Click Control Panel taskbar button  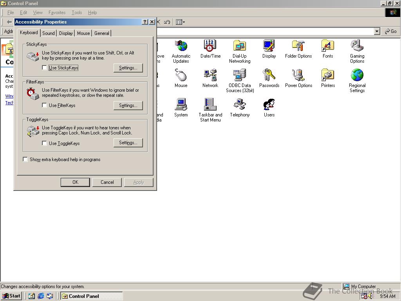pos(92,296)
